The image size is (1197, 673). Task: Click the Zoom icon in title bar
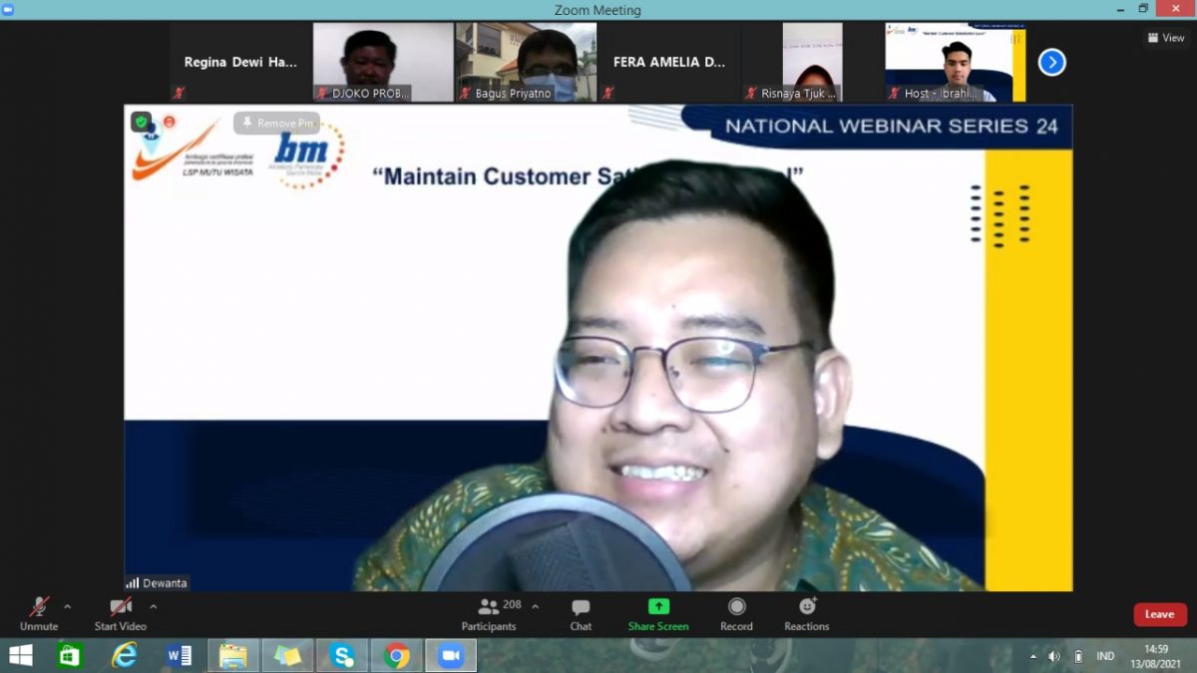(x=8, y=9)
